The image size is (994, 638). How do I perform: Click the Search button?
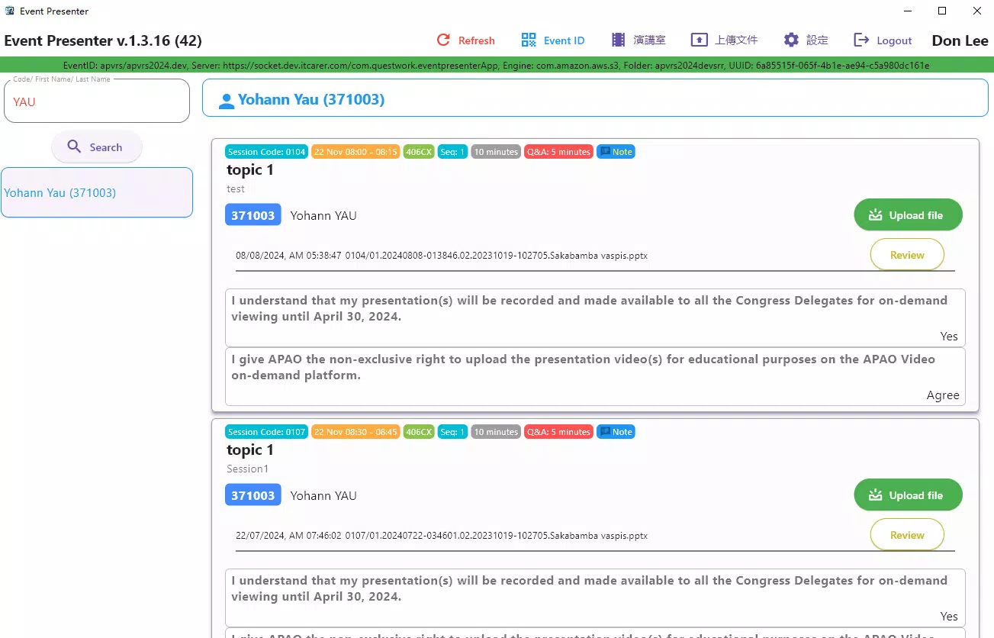pos(96,147)
